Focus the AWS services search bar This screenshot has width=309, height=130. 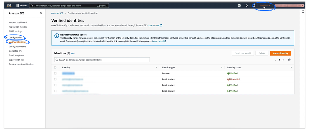click(x=69, y=5)
